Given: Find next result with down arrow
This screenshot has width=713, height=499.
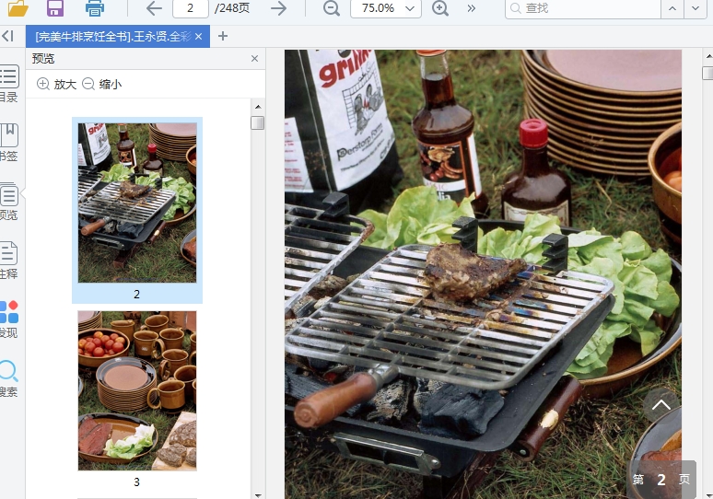Looking at the screenshot, I should tap(695, 8).
